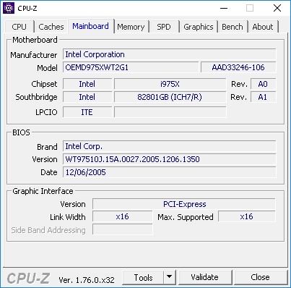Click the Model value OEMD975XWT2G1
This screenshot has width=291, height=288.
[131, 67]
